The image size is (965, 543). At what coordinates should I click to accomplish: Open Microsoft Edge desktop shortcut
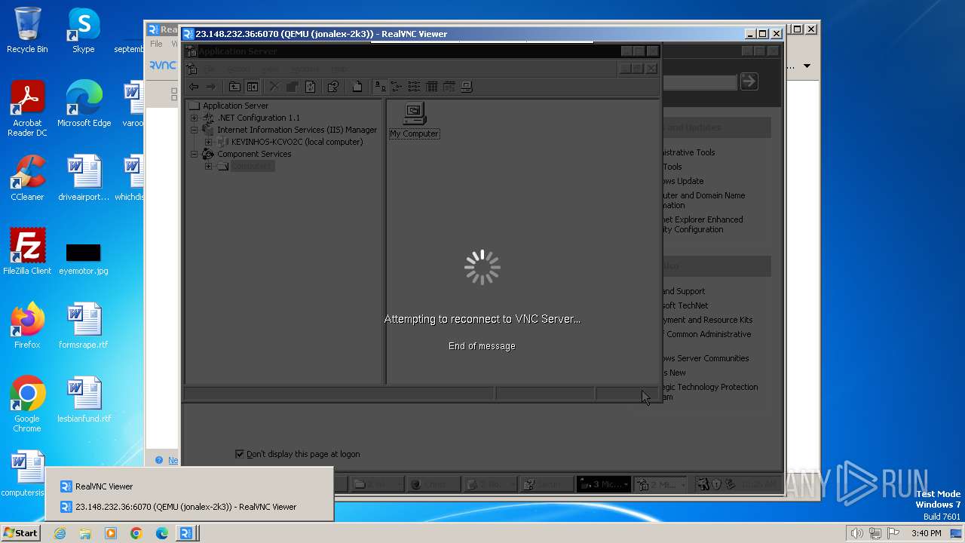(84, 104)
